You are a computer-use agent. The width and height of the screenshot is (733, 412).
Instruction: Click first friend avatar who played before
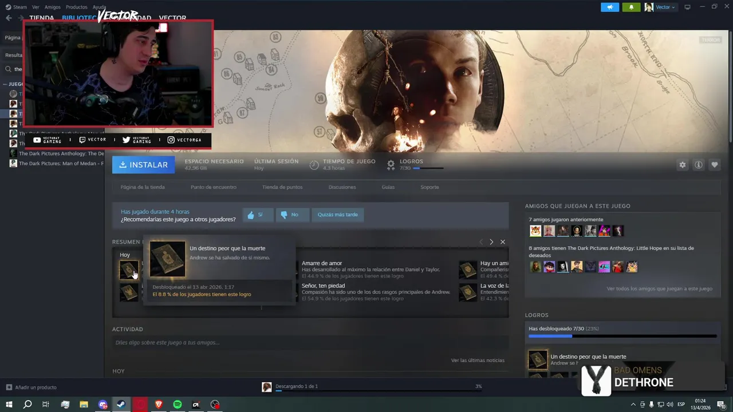click(x=535, y=231)
